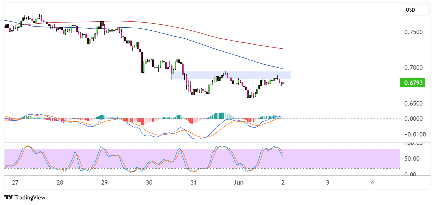This screenshot has height=205, width=435.
Task: Click the green 0.6793 current price label
Action: [x=413, y=83]
